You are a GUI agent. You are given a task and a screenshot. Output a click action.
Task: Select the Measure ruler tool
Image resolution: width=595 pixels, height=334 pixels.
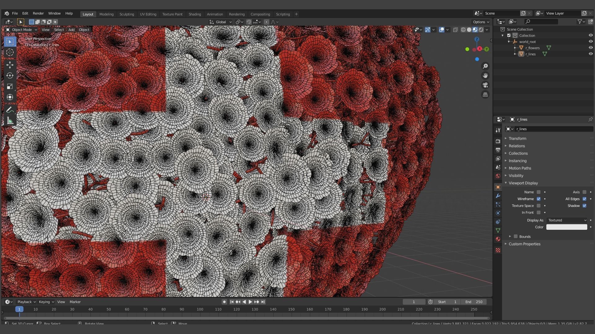10,121
